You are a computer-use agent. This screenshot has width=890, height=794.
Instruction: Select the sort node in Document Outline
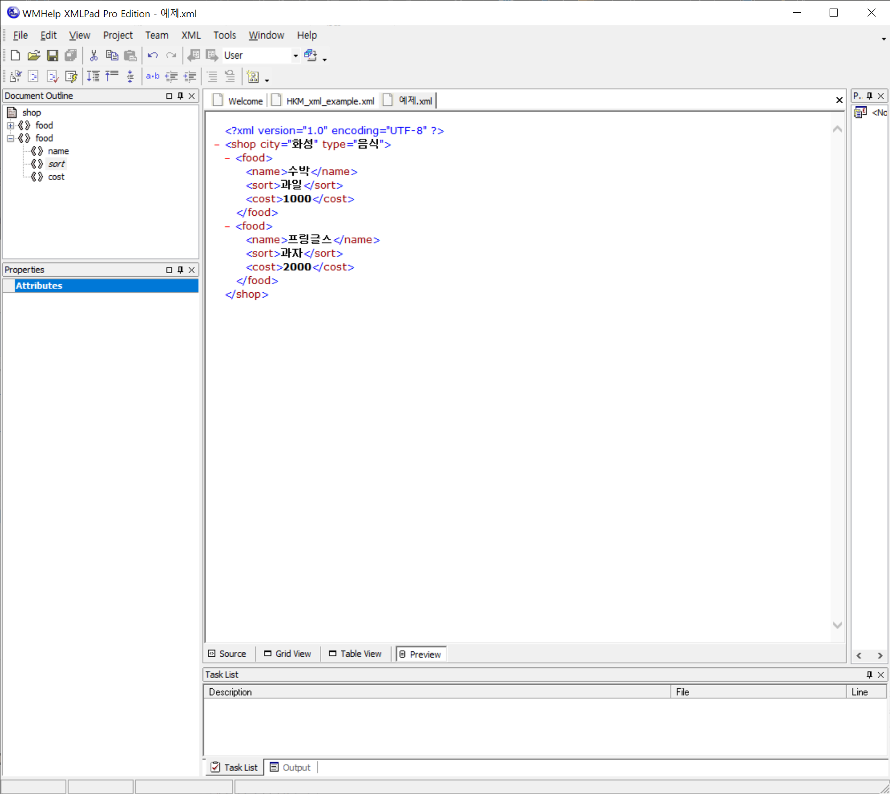[x=57, y=164]
